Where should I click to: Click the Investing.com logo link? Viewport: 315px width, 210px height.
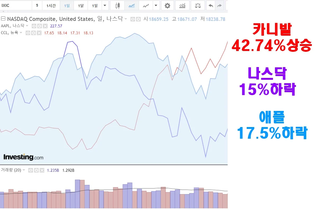(x=23, y=157)
